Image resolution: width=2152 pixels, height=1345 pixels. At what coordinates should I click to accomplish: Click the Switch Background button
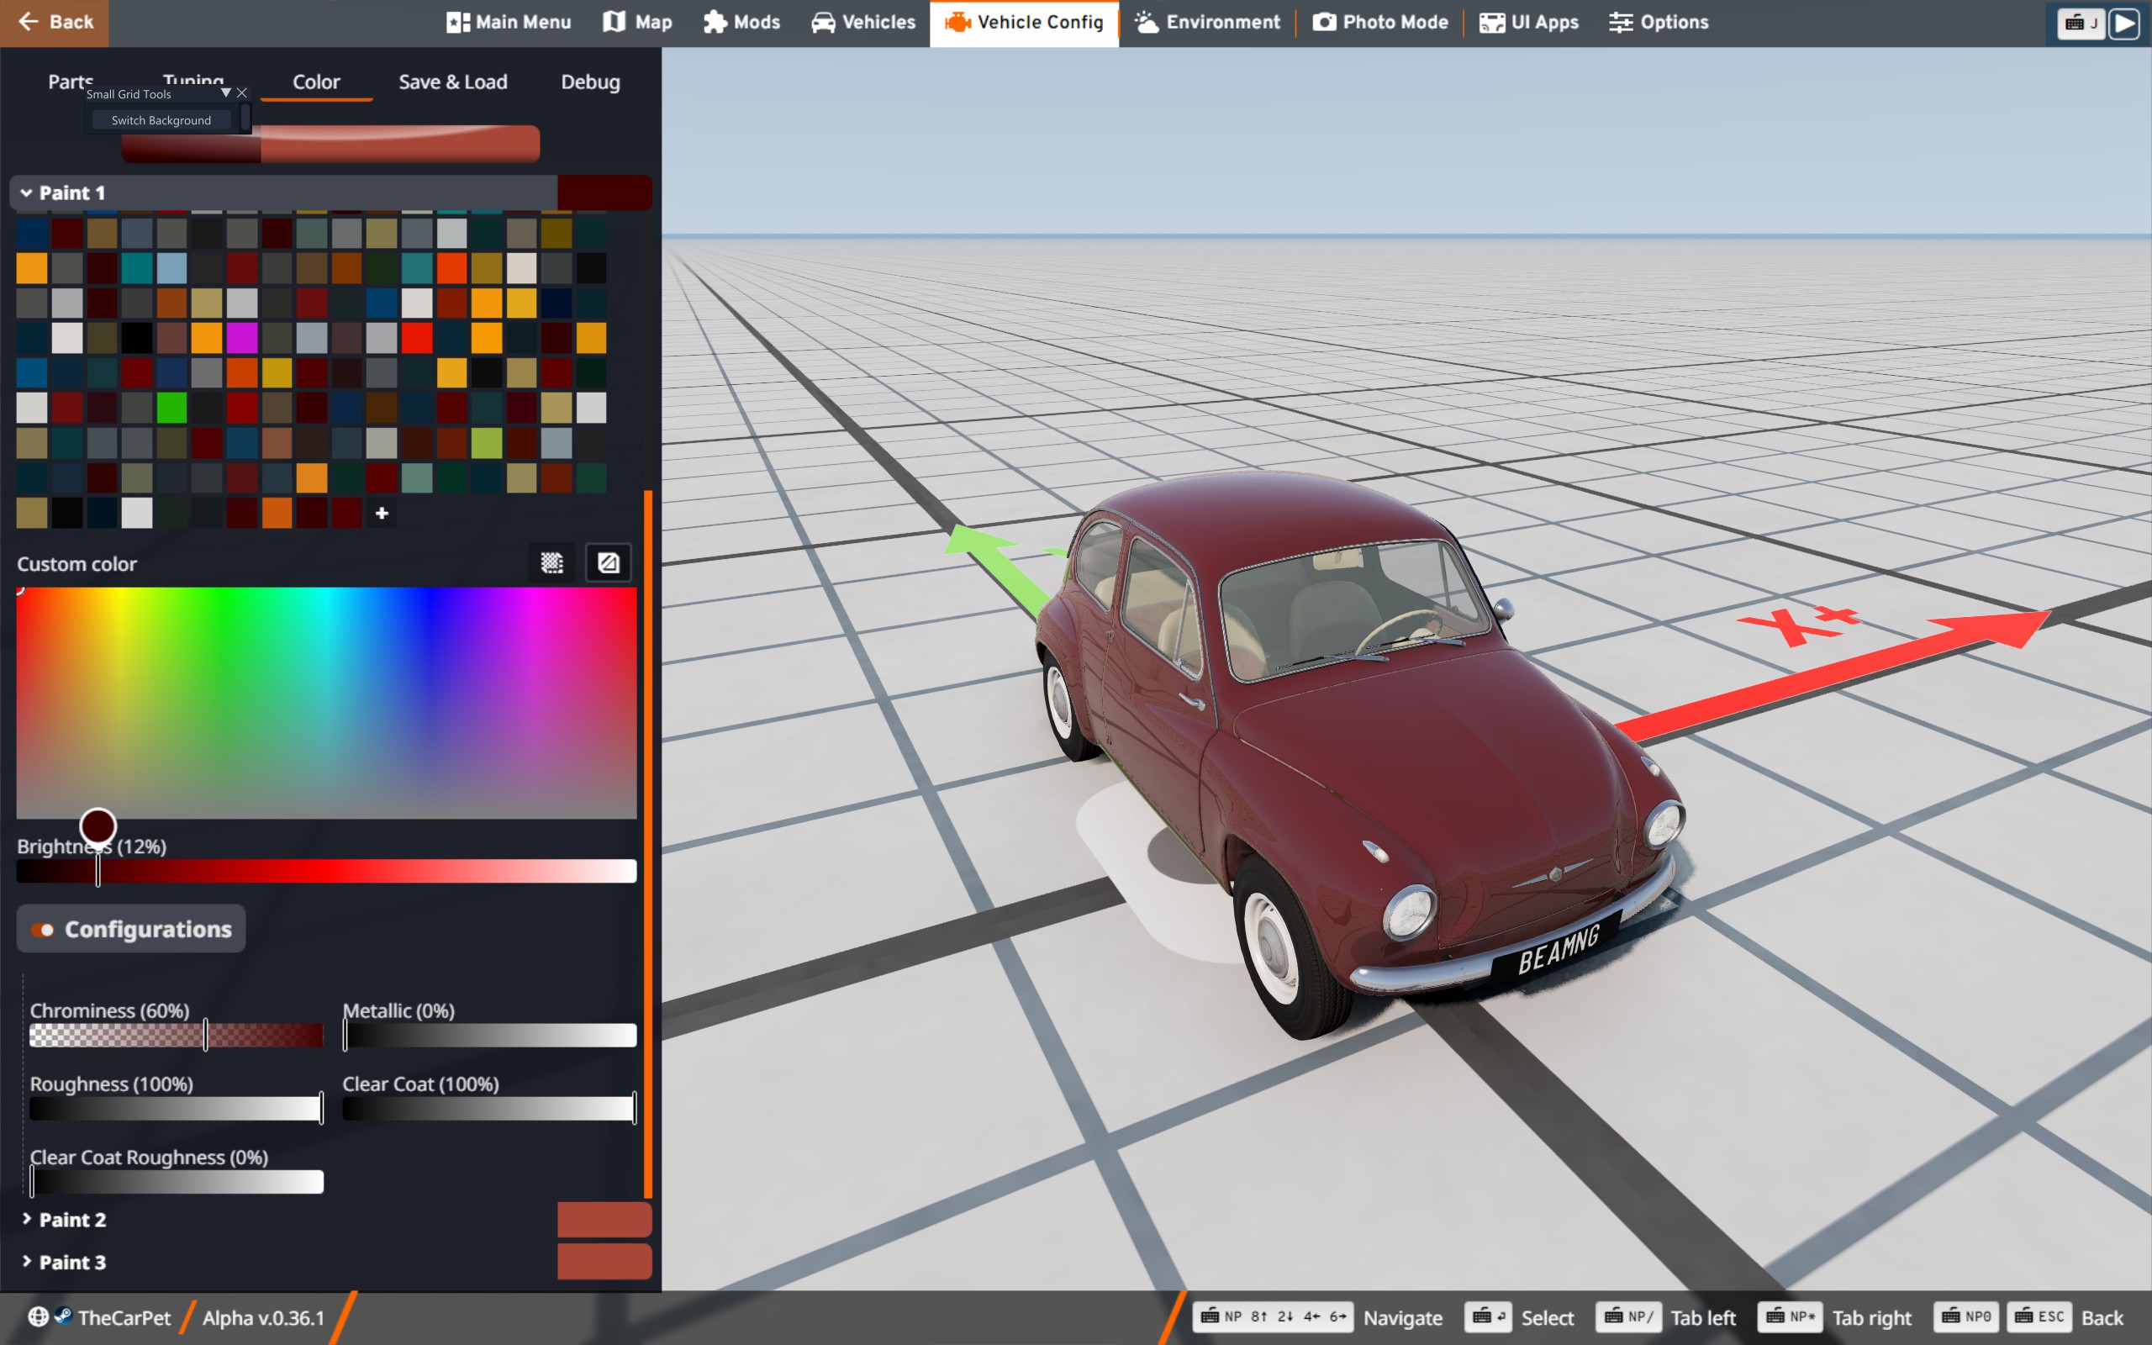161,120
